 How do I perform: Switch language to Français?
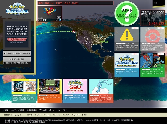(47, 115)
